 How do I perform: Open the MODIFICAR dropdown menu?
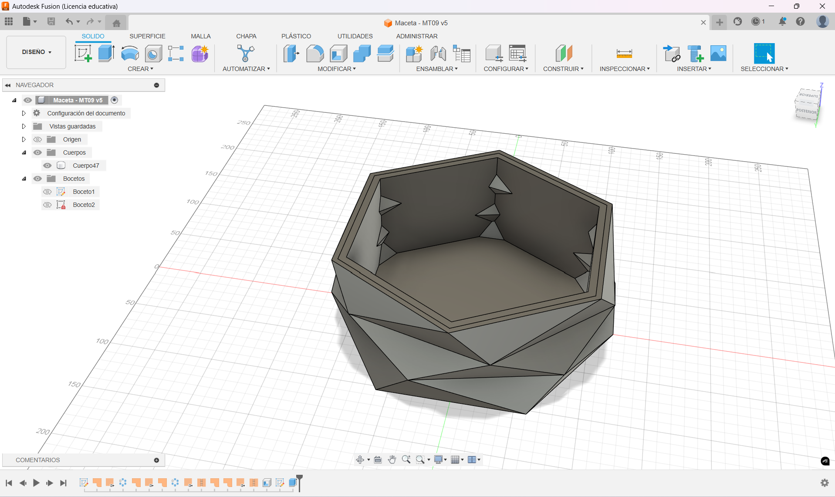coord(337,69)
